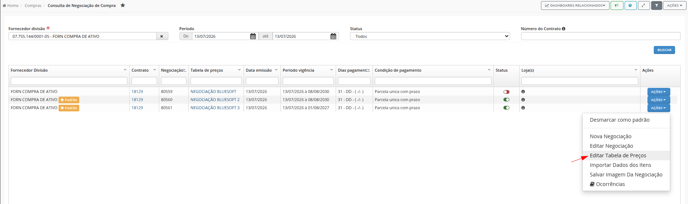Toggle status switch for negotiation 80560
The width and height of the screenshot is (688, 204).
[x=506, y=100]
